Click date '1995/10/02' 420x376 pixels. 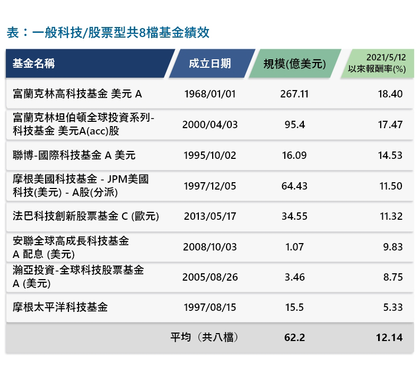209,156
